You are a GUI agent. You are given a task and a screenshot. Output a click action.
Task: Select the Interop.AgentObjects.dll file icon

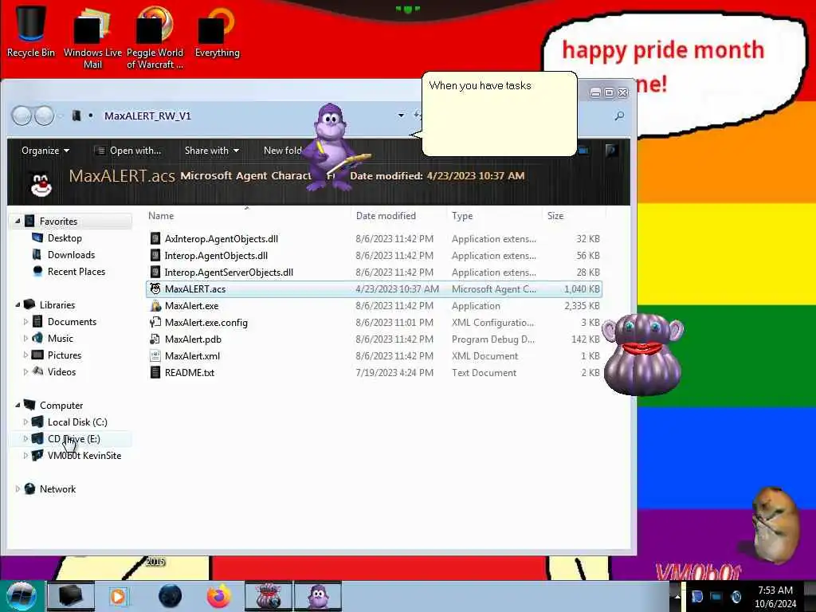tap(155, 256)
